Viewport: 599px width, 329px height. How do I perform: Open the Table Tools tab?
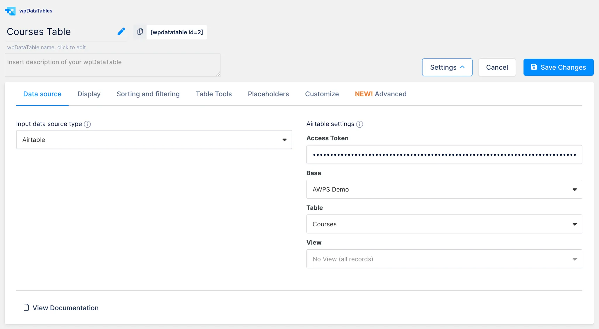(x=214, y=94)
